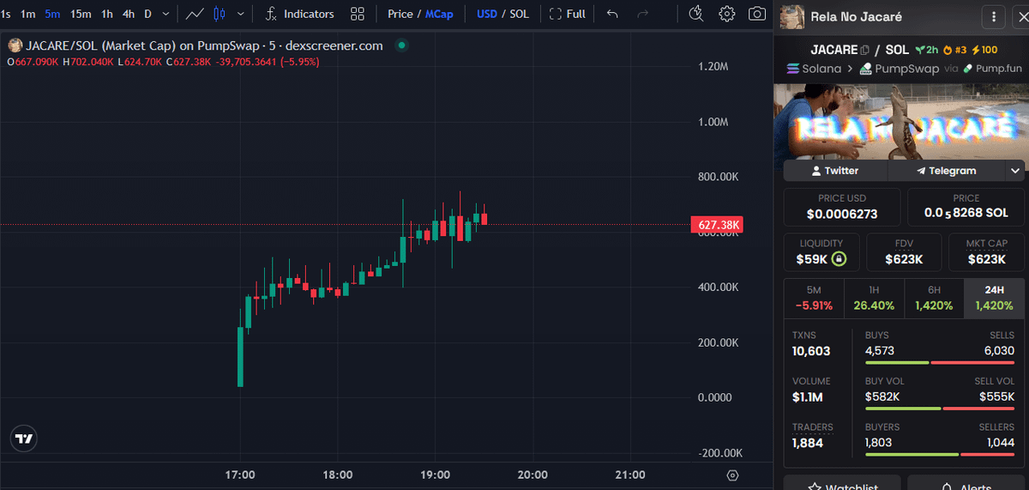The image size is (1029, 490).
Task: Click the token avatar beside Rela No Jacaré
Action: [792, 16]
